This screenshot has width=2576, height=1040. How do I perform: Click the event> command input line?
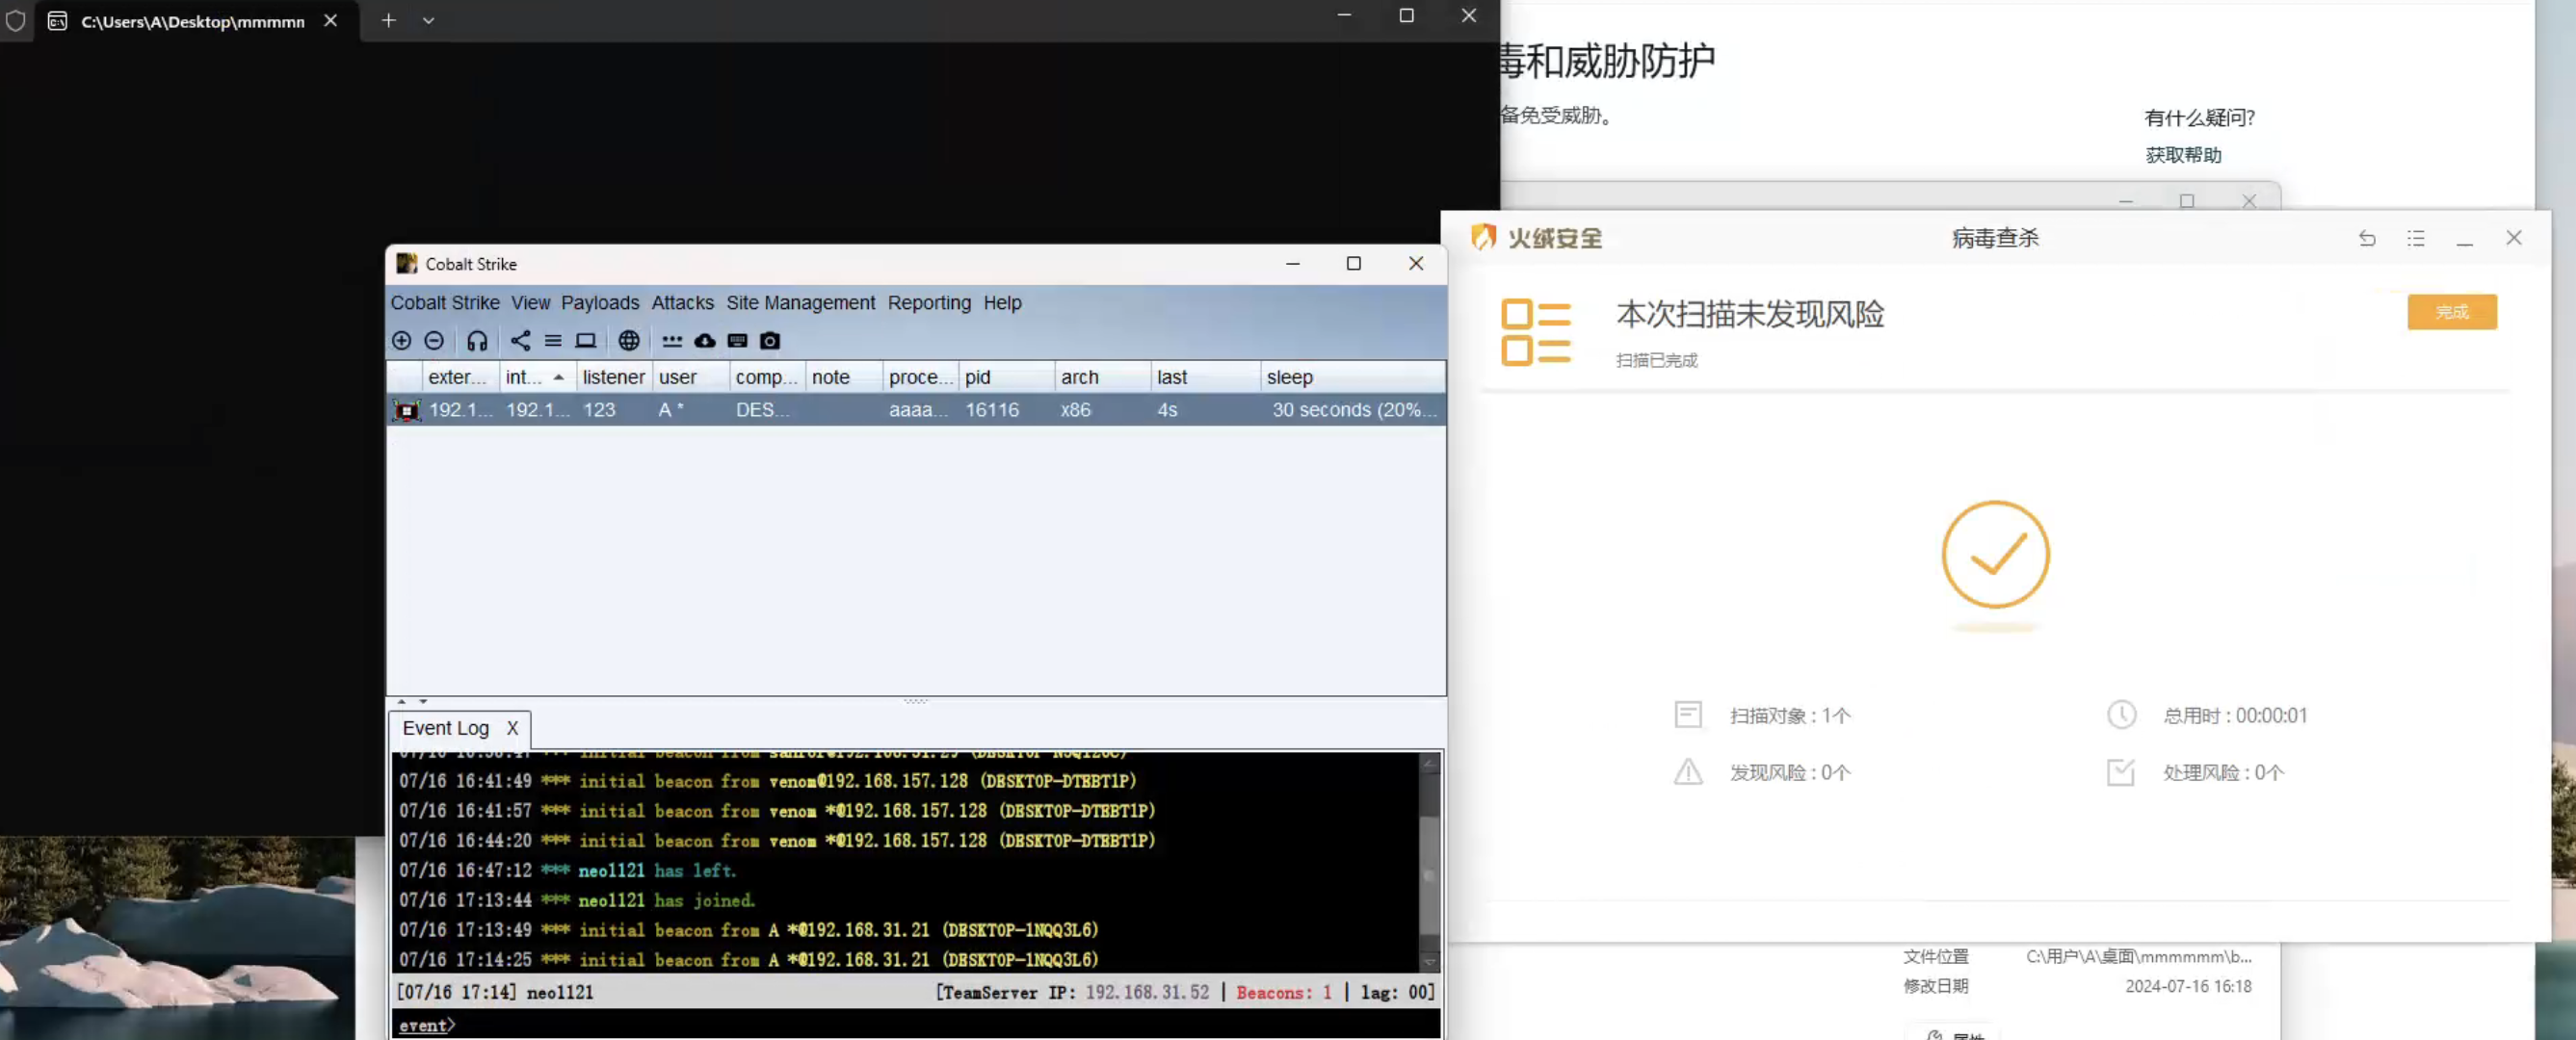pos(915,1025)
